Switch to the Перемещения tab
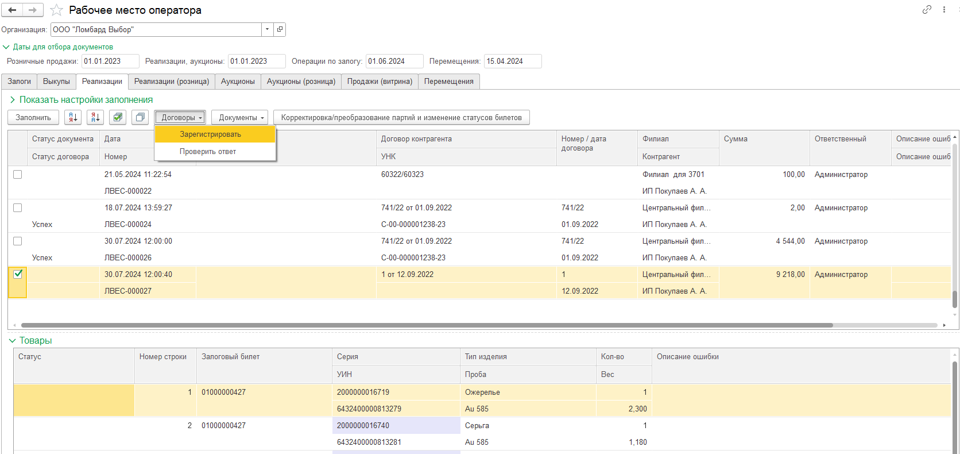Viewport: 960px width, 454px height. [449, 82]
